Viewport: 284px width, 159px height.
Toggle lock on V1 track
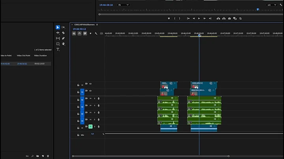coord(78,92)
